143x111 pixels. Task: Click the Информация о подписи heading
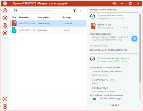(x=103, y=10)
